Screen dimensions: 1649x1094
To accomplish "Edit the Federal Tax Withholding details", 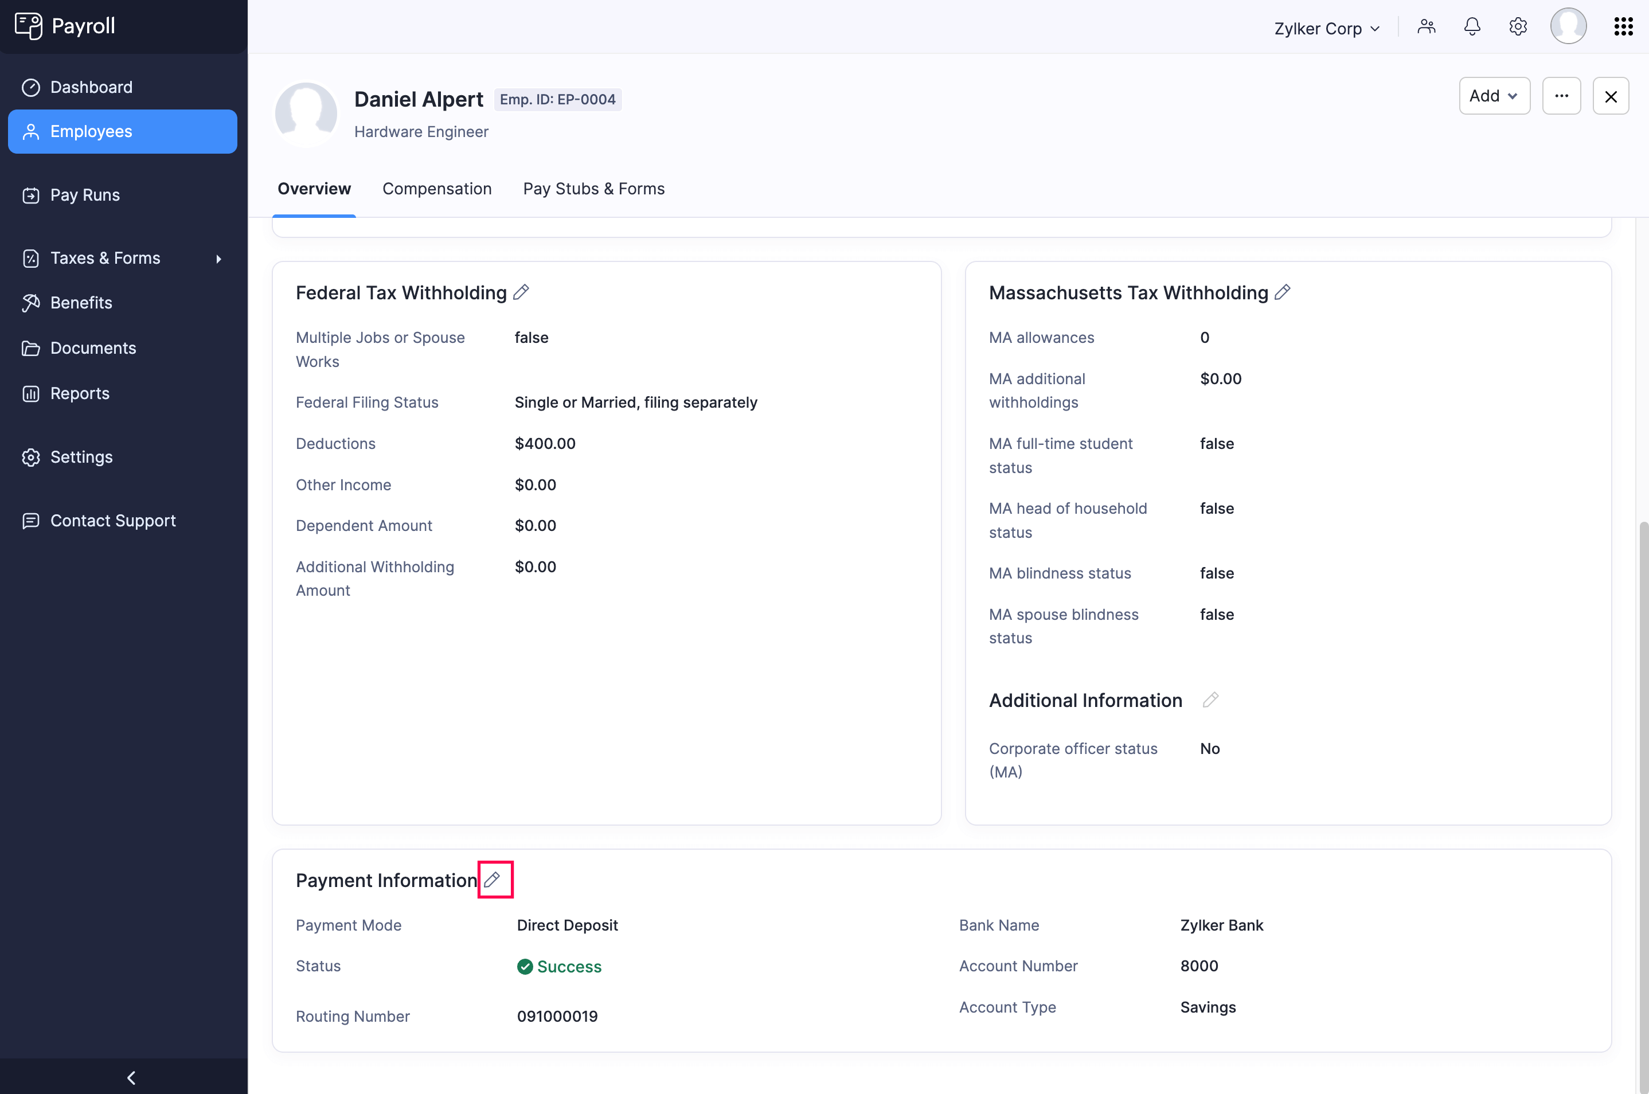I will click(x=522, y=292).
